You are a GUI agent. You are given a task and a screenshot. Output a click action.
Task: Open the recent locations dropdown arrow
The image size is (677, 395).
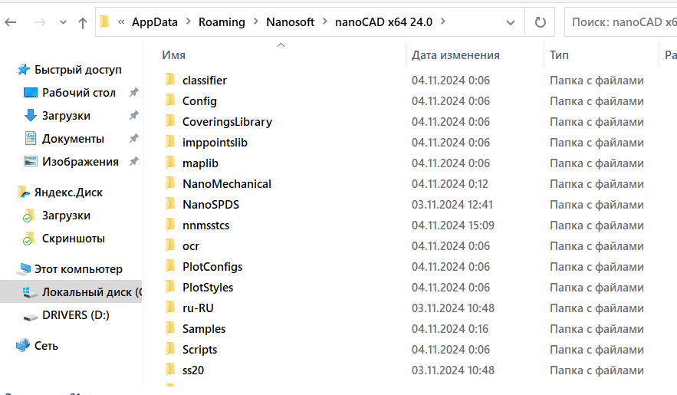pyautogui.click(x=63, y=22)
